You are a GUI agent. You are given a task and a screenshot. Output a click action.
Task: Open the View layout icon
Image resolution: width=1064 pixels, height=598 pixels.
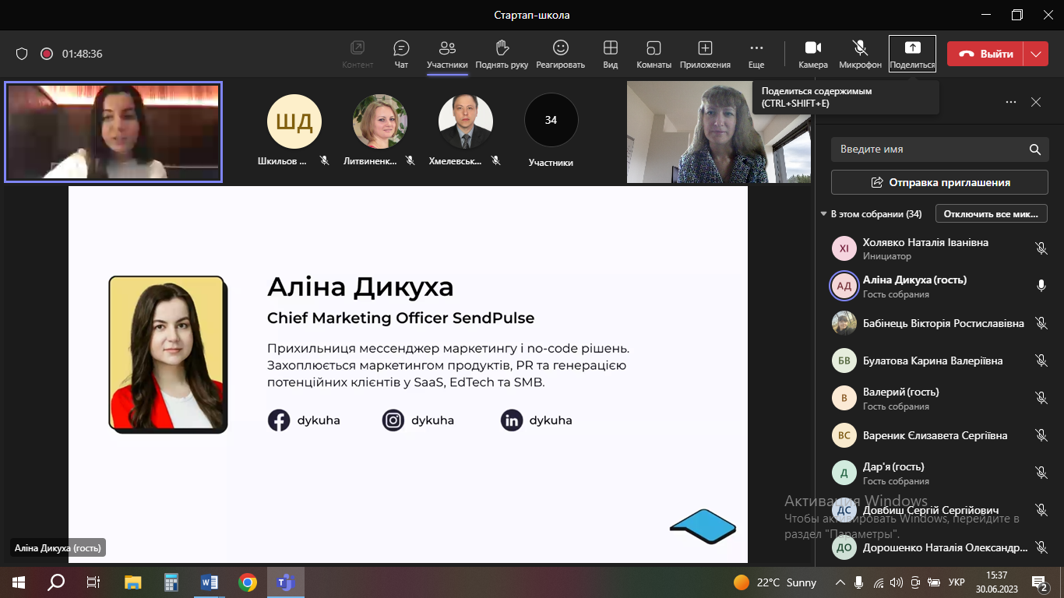coord(611,54)
